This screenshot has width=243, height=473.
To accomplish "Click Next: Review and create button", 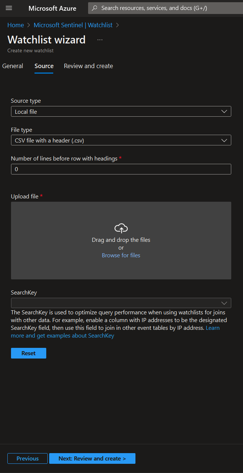I will tap(92, 458).
